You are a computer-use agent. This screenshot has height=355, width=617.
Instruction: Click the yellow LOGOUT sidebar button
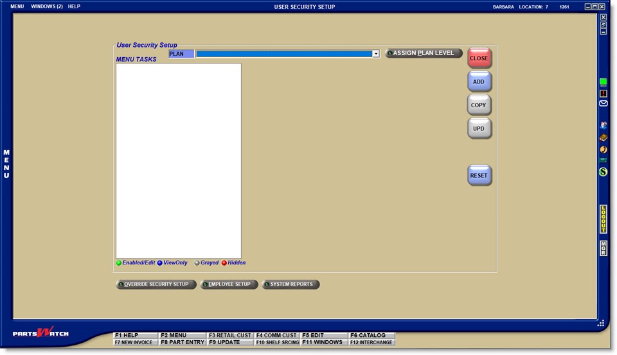pyautogui.click(x=603, y=219)
